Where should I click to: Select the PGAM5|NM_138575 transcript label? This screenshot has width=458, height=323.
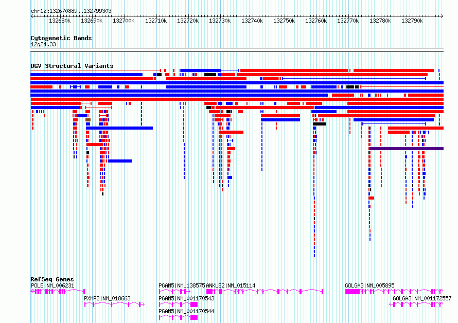(x=182, y=285)
